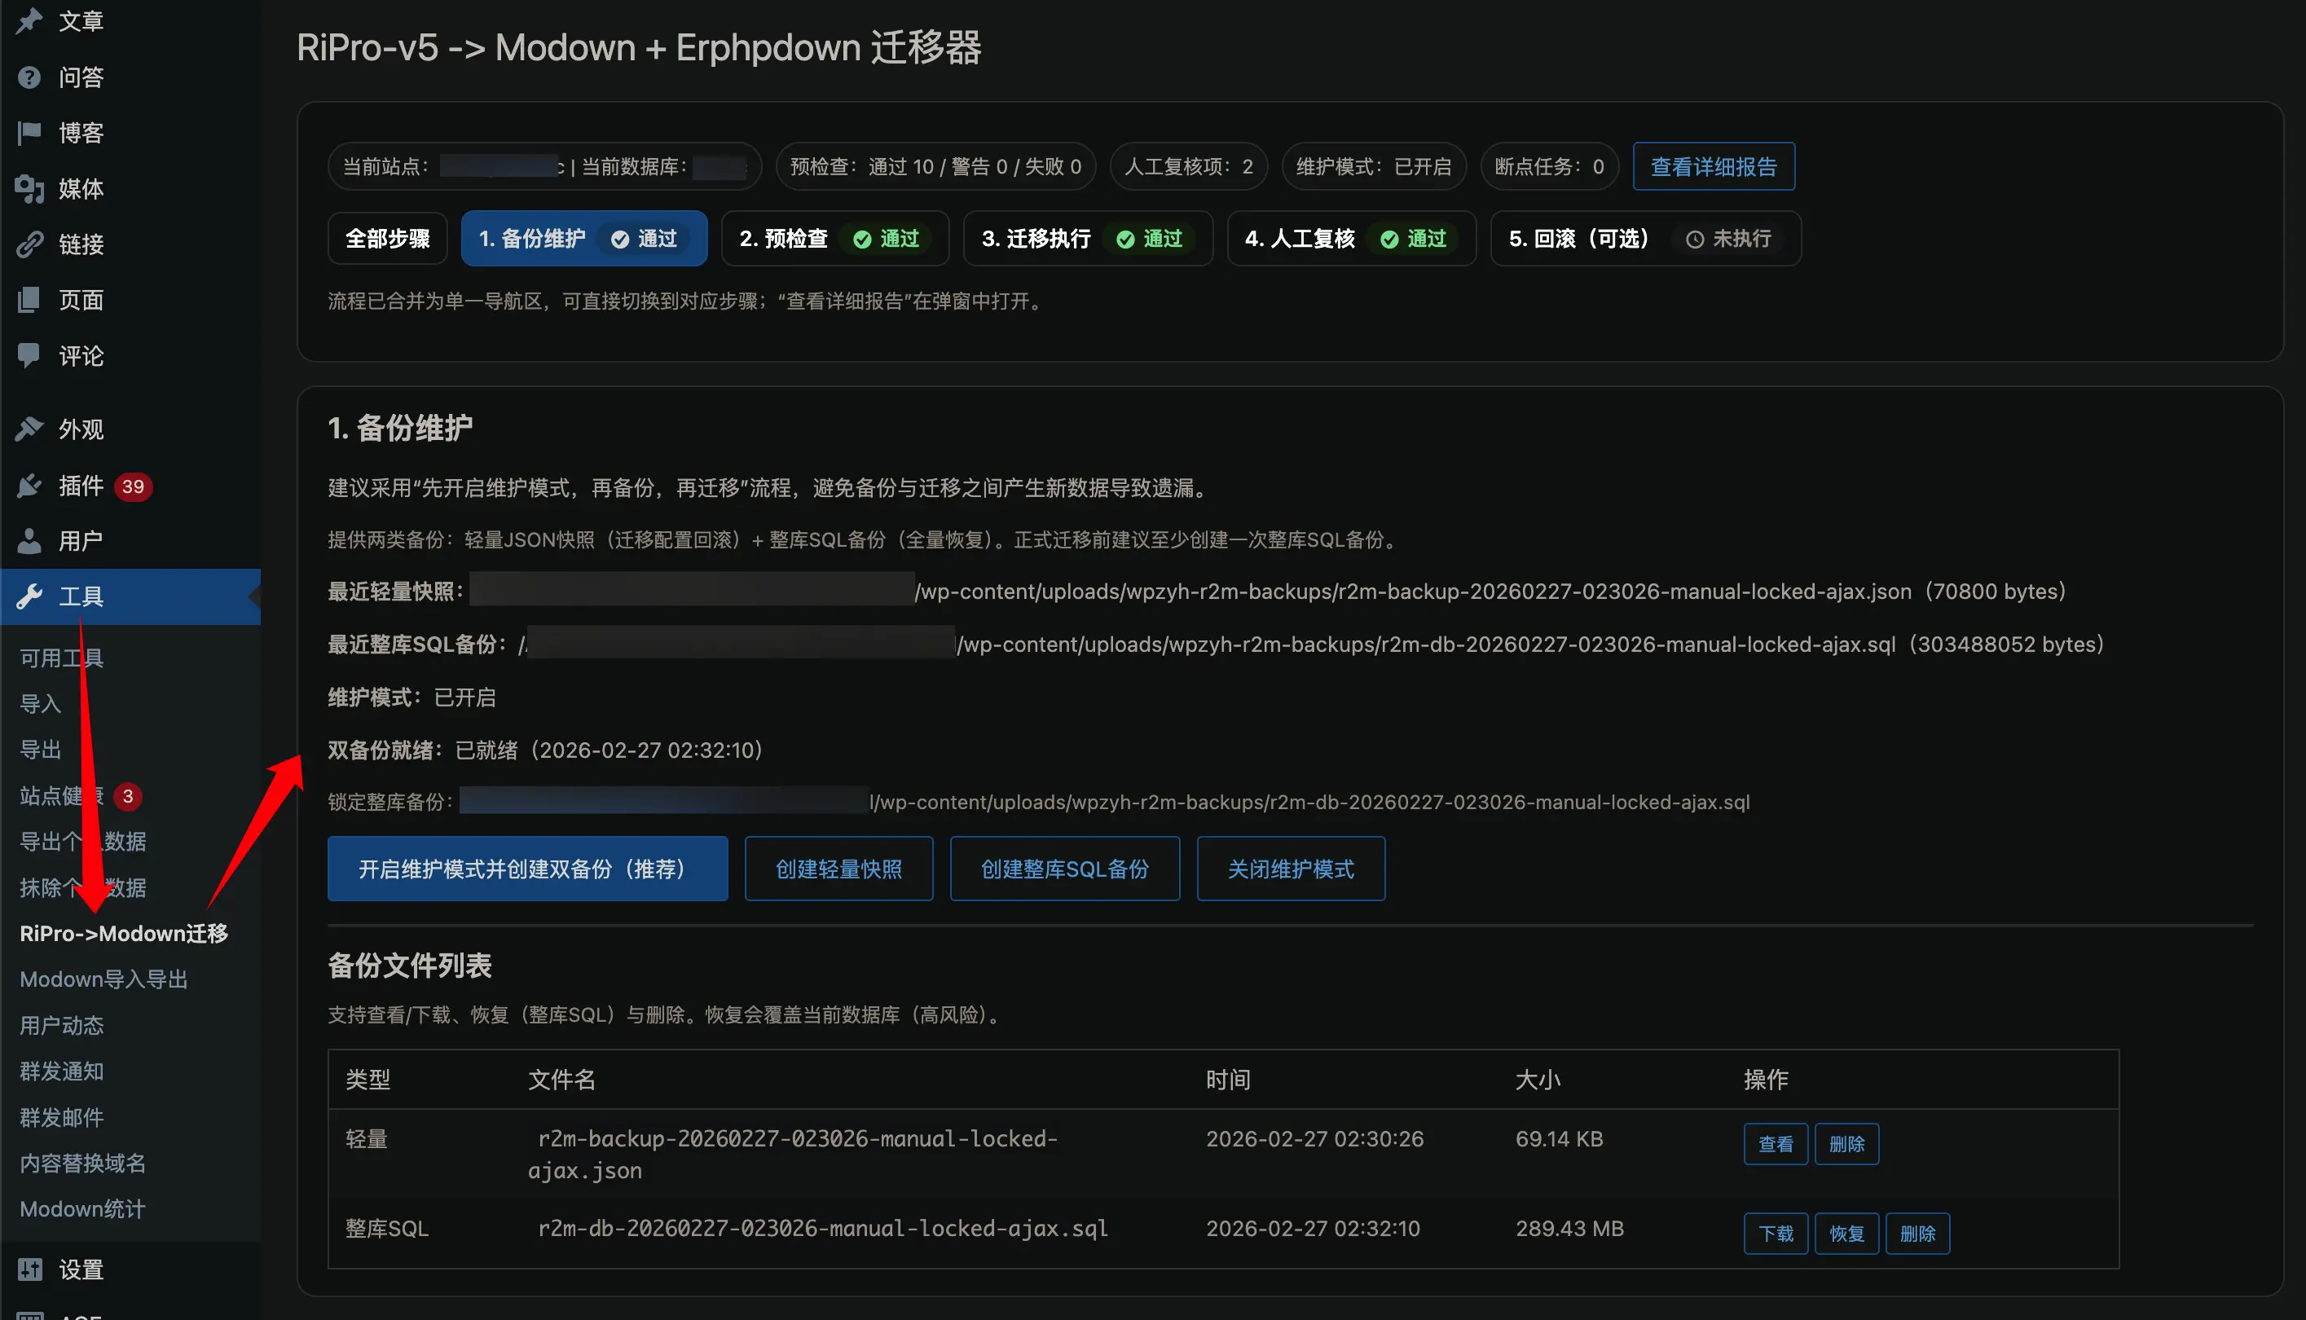2306x1320 pixels.
Task: Click the 289.43 MB size cell
Action: pos(1569,1229)
